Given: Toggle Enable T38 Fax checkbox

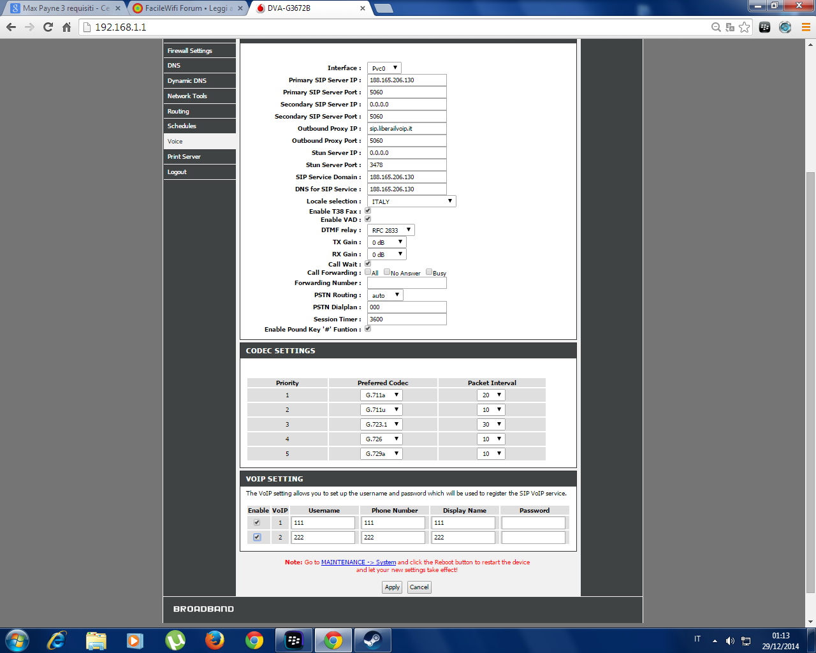Looking at the screenshot, I should click(x=368, y=210).
